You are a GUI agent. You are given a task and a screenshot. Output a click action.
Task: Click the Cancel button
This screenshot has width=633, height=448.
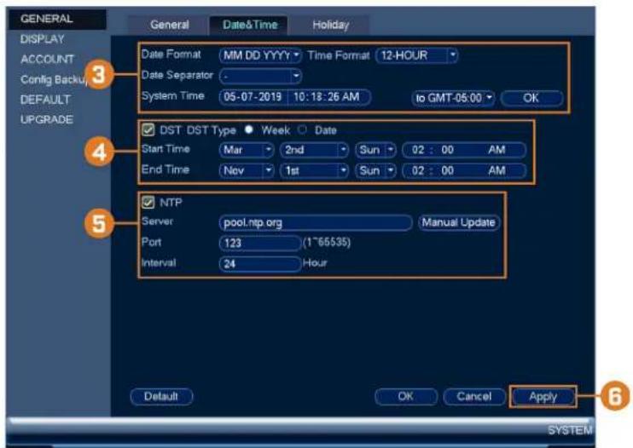[x=474, y=396]
